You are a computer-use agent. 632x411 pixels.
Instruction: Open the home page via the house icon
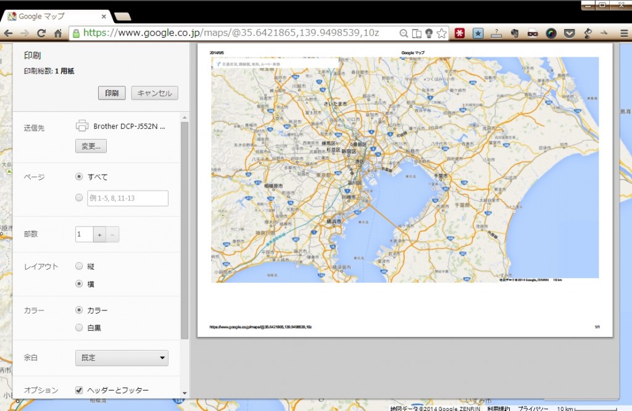(x=58, y=33)
